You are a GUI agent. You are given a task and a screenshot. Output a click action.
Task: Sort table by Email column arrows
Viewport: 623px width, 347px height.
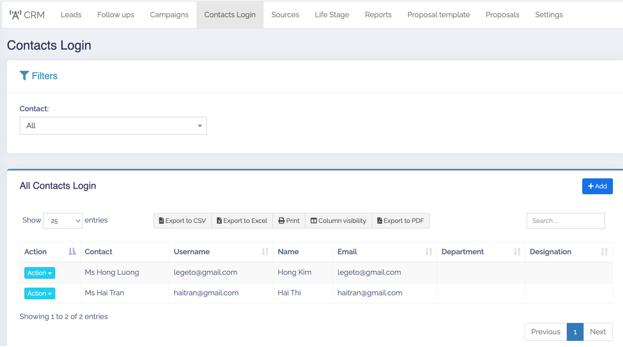click(x=429, y=252)
